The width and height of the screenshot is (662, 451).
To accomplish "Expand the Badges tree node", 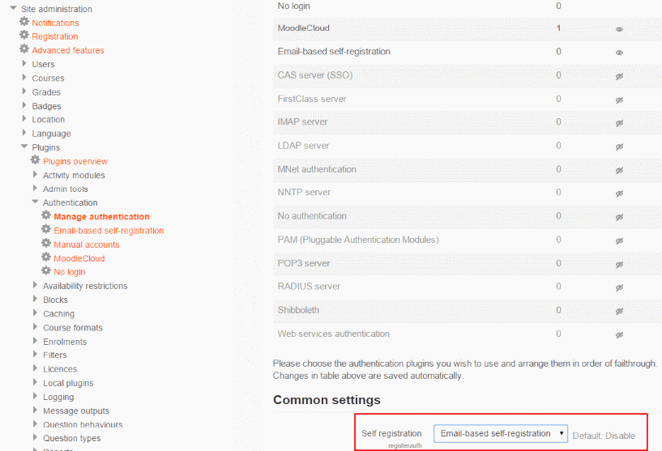I will click(24, 105).
